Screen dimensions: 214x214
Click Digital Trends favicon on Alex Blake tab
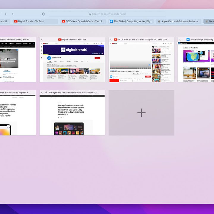click(x=111, y=21)
